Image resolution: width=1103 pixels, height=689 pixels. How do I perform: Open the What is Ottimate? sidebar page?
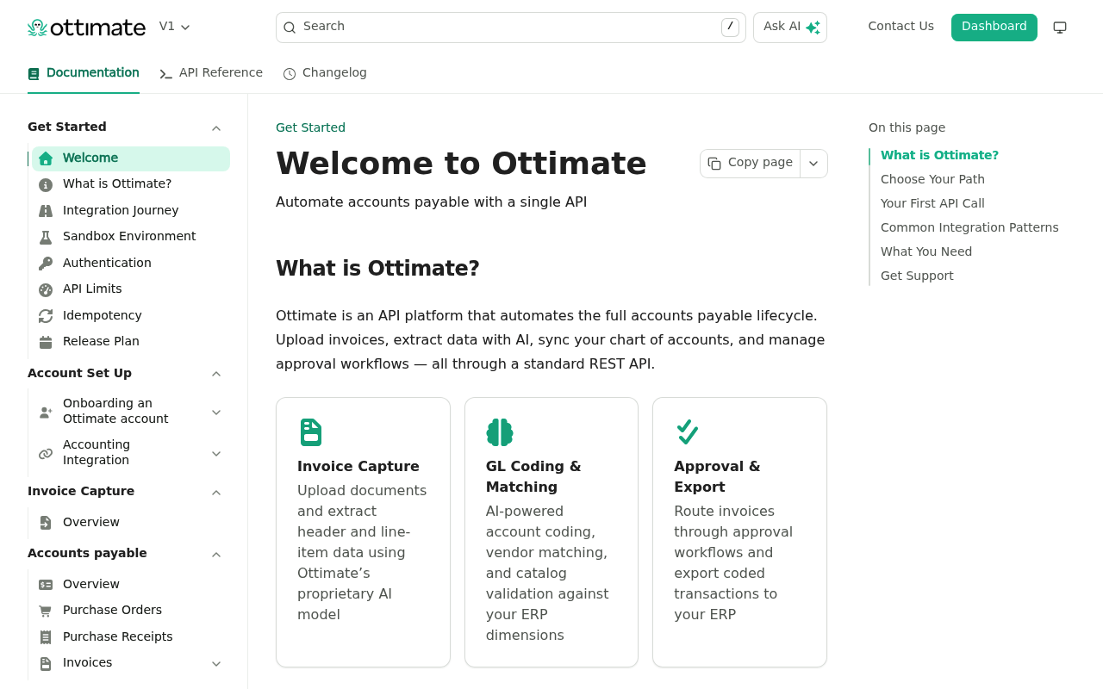[131, 184]
